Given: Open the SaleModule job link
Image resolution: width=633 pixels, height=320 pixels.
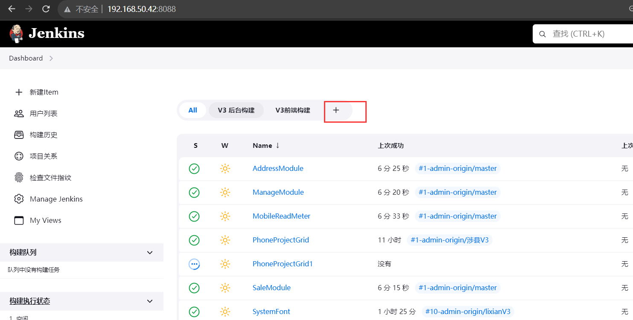Looking at the screenshot, I should click(x=271, y=288).
